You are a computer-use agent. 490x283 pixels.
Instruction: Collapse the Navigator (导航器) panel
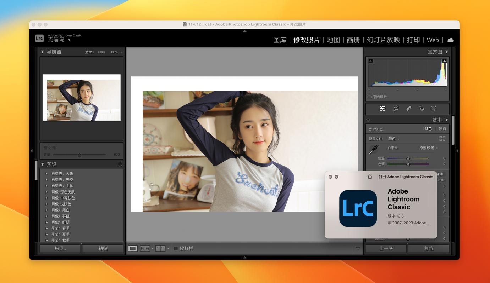[43, 52]
